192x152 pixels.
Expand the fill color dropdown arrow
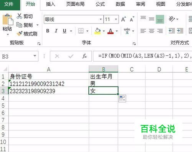pos(104,31)
